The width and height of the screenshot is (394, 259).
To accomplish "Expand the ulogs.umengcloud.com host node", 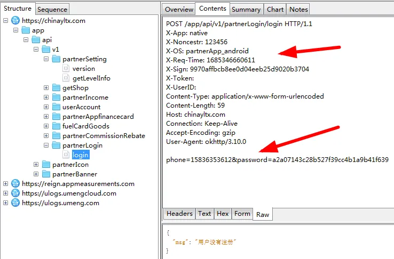I will pos(5,193).
